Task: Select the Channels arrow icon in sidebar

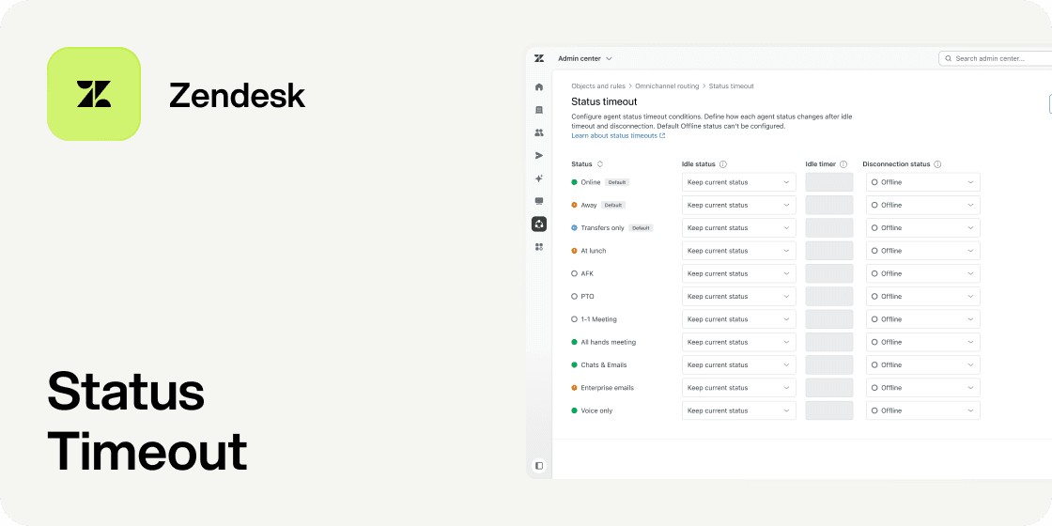Action: pos(539,155)
